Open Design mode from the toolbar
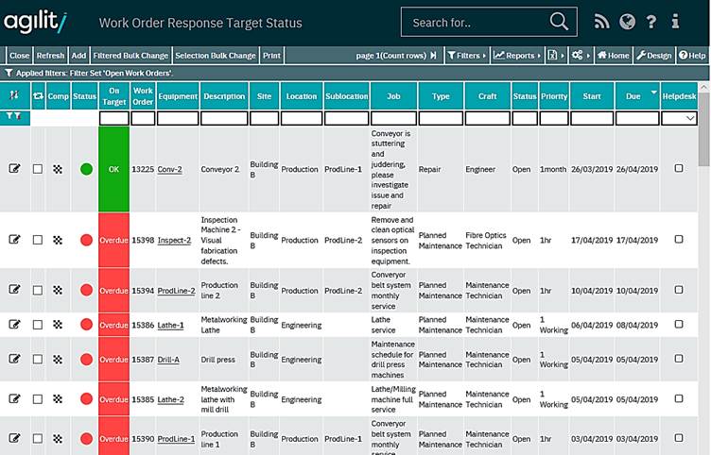 click(x=653, y=56)
